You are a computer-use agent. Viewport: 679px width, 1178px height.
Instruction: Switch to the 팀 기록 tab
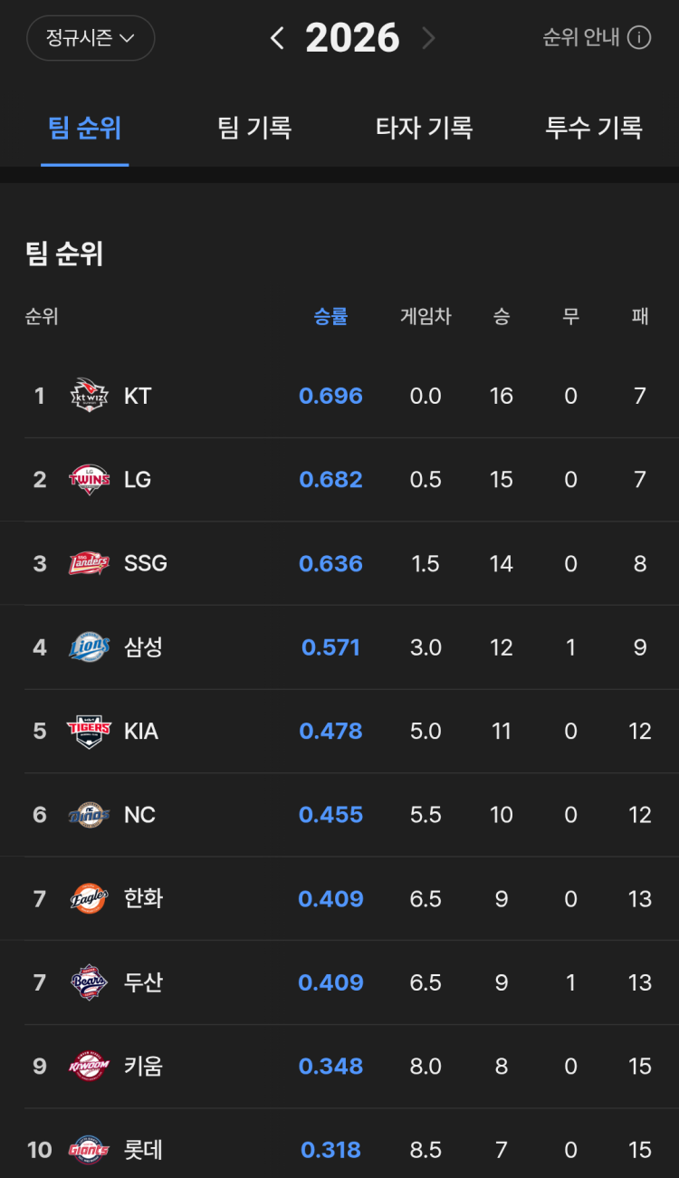pyautogui.click(x=254, y=128)
